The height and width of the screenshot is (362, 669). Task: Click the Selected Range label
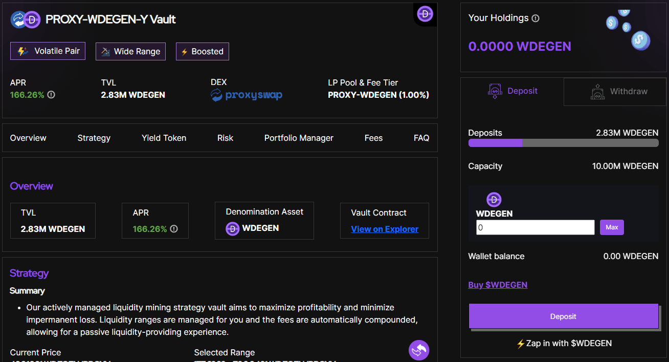pyautogui.click(x=225, y=353)
